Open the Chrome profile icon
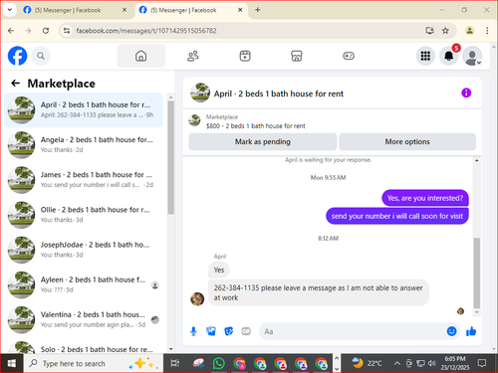This screenshot has width=498, height=373. click(469, 31)
